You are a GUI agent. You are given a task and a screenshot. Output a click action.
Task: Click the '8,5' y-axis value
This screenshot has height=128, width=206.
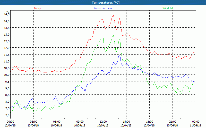tap(7, 95)
